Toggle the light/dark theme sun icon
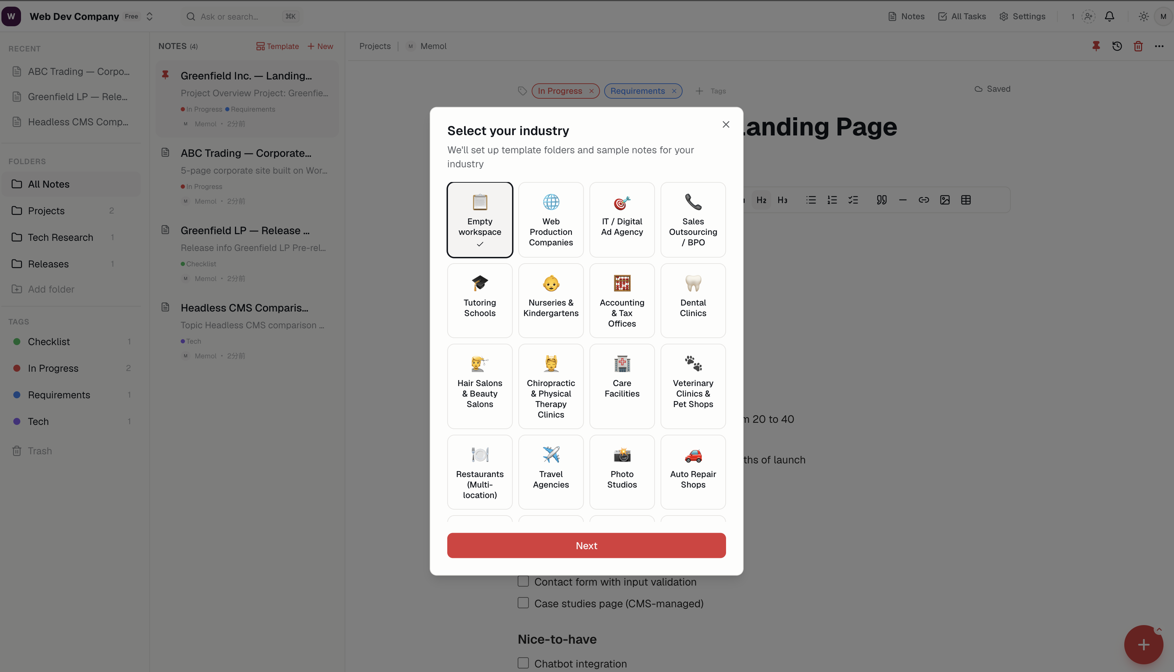The width and height of the screenshot is (1174, 672). (1144, 16)
